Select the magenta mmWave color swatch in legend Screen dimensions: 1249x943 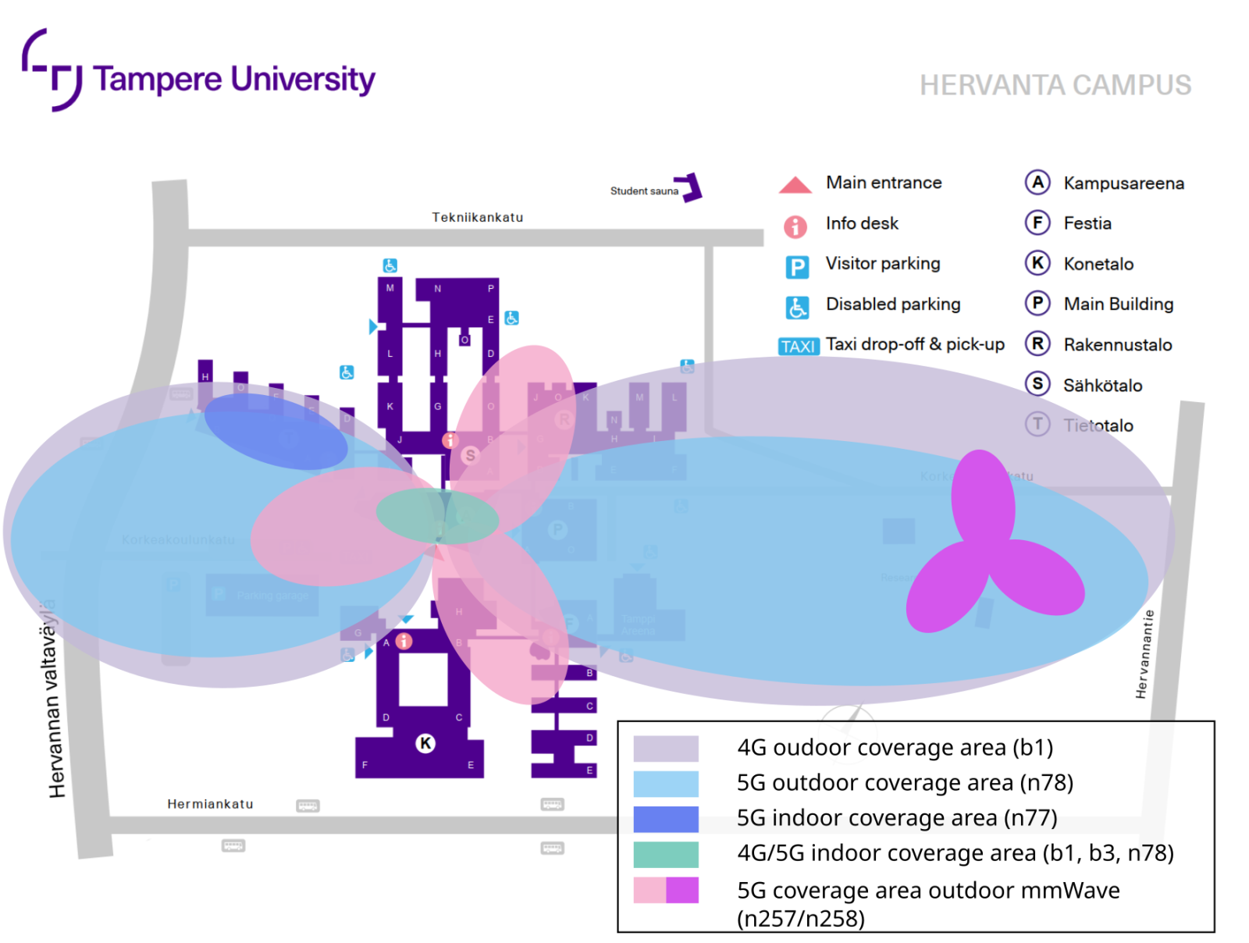click(x=682, y=891)
